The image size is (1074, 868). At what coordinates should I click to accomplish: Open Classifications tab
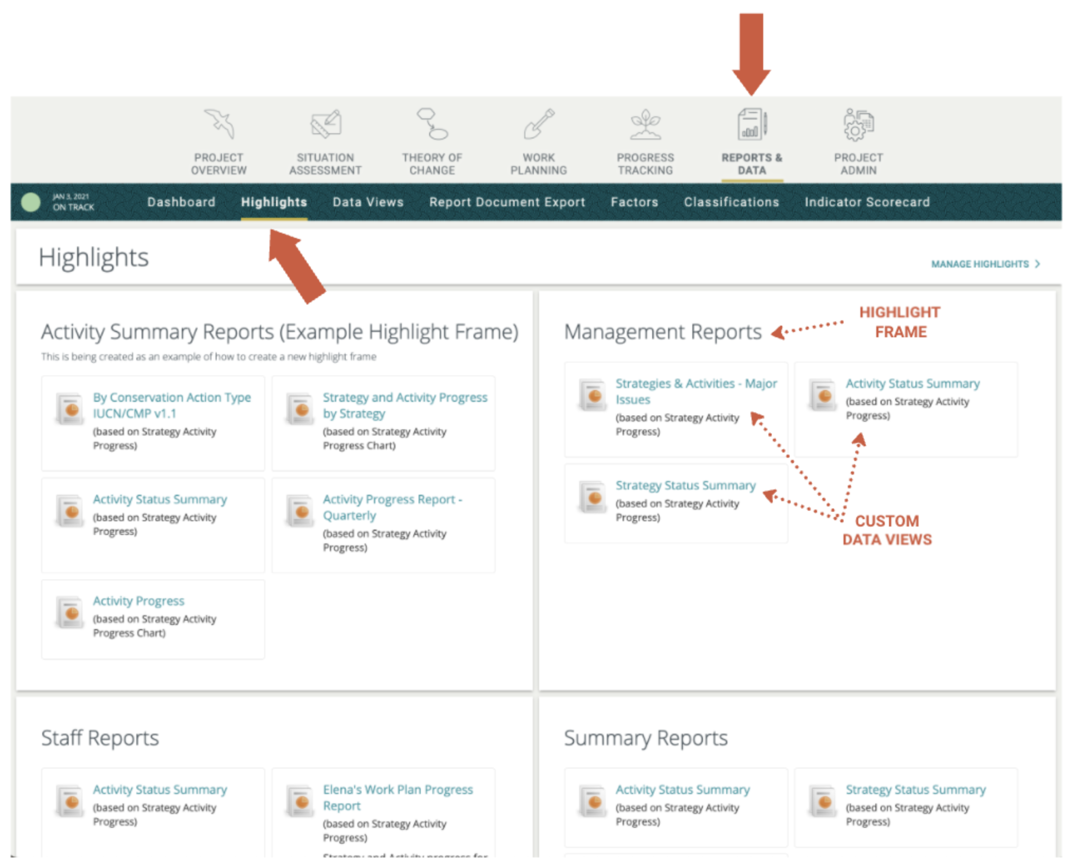tap(731, 202)
